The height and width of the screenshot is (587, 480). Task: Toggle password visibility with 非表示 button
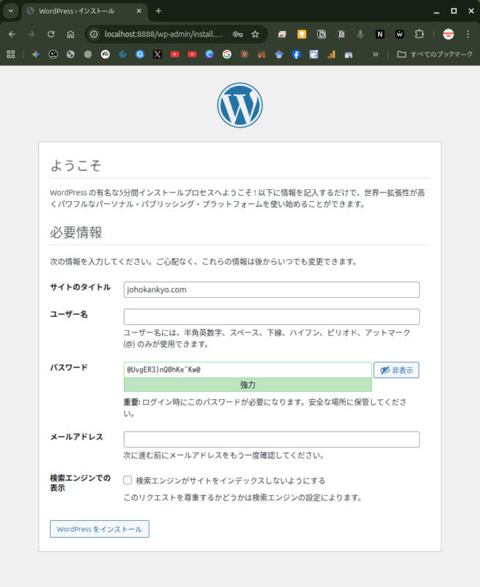point(396,371)
